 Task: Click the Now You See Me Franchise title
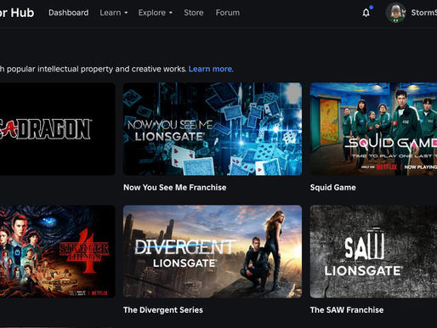click(175, 188)
